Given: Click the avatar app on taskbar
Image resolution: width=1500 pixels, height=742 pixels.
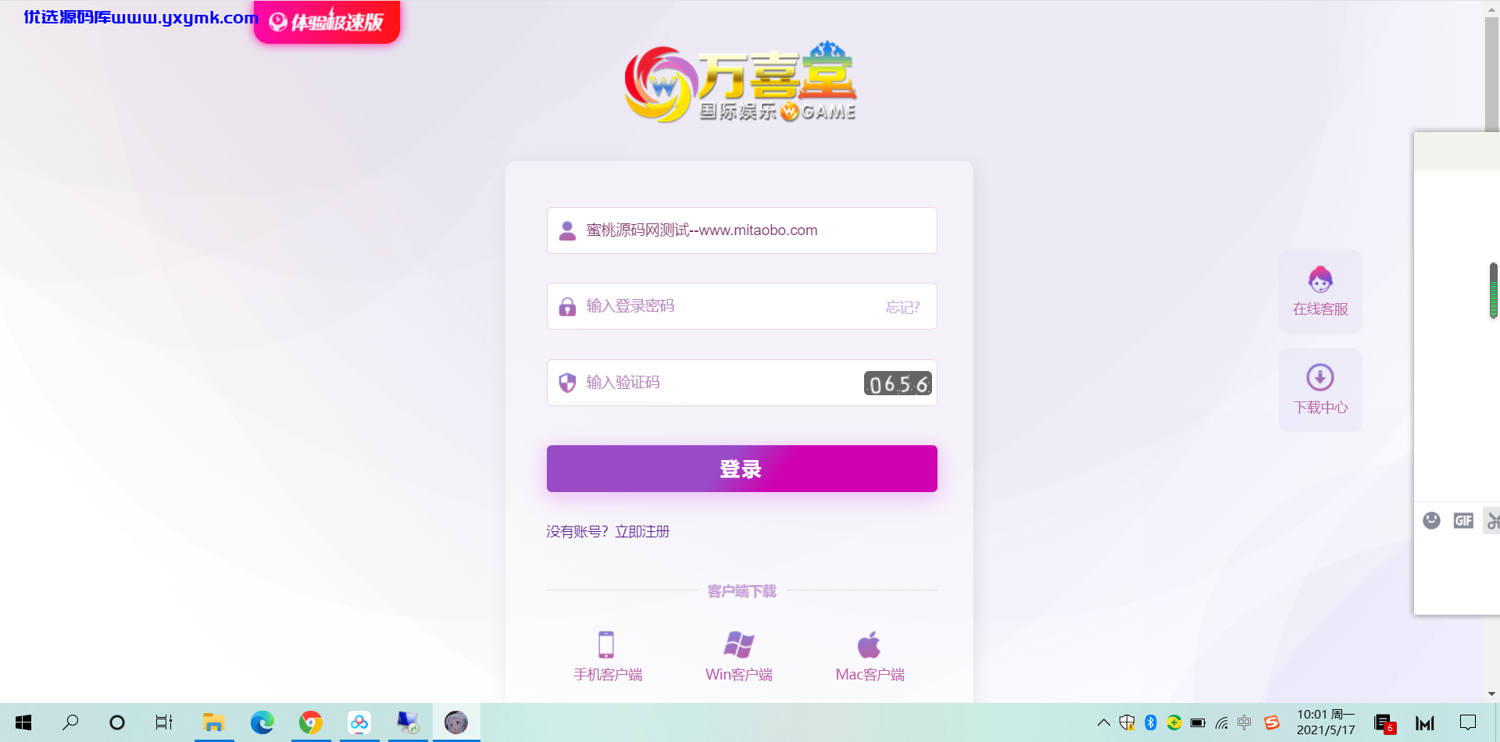Looking at the screenshot, I should (x=456, y=722).
